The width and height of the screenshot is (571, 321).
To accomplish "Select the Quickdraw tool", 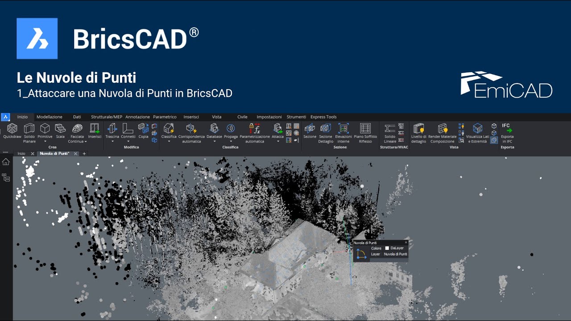I will pos(12,132).
